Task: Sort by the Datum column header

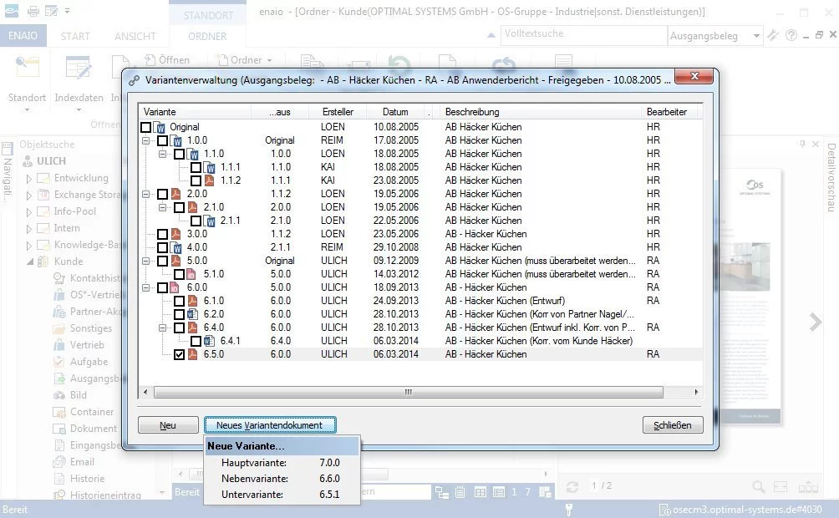Action: 395,112
